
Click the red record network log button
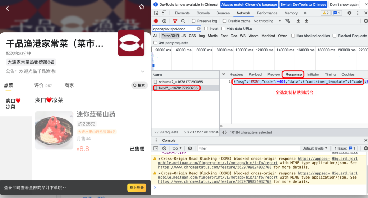pyautogui.click(x=156, y=21)
